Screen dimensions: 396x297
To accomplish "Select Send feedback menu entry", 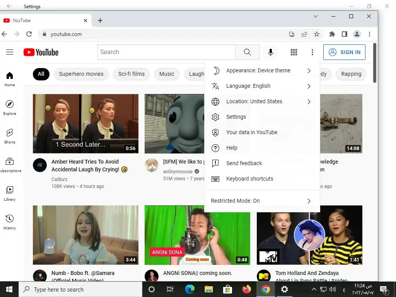I will point(262,164).
